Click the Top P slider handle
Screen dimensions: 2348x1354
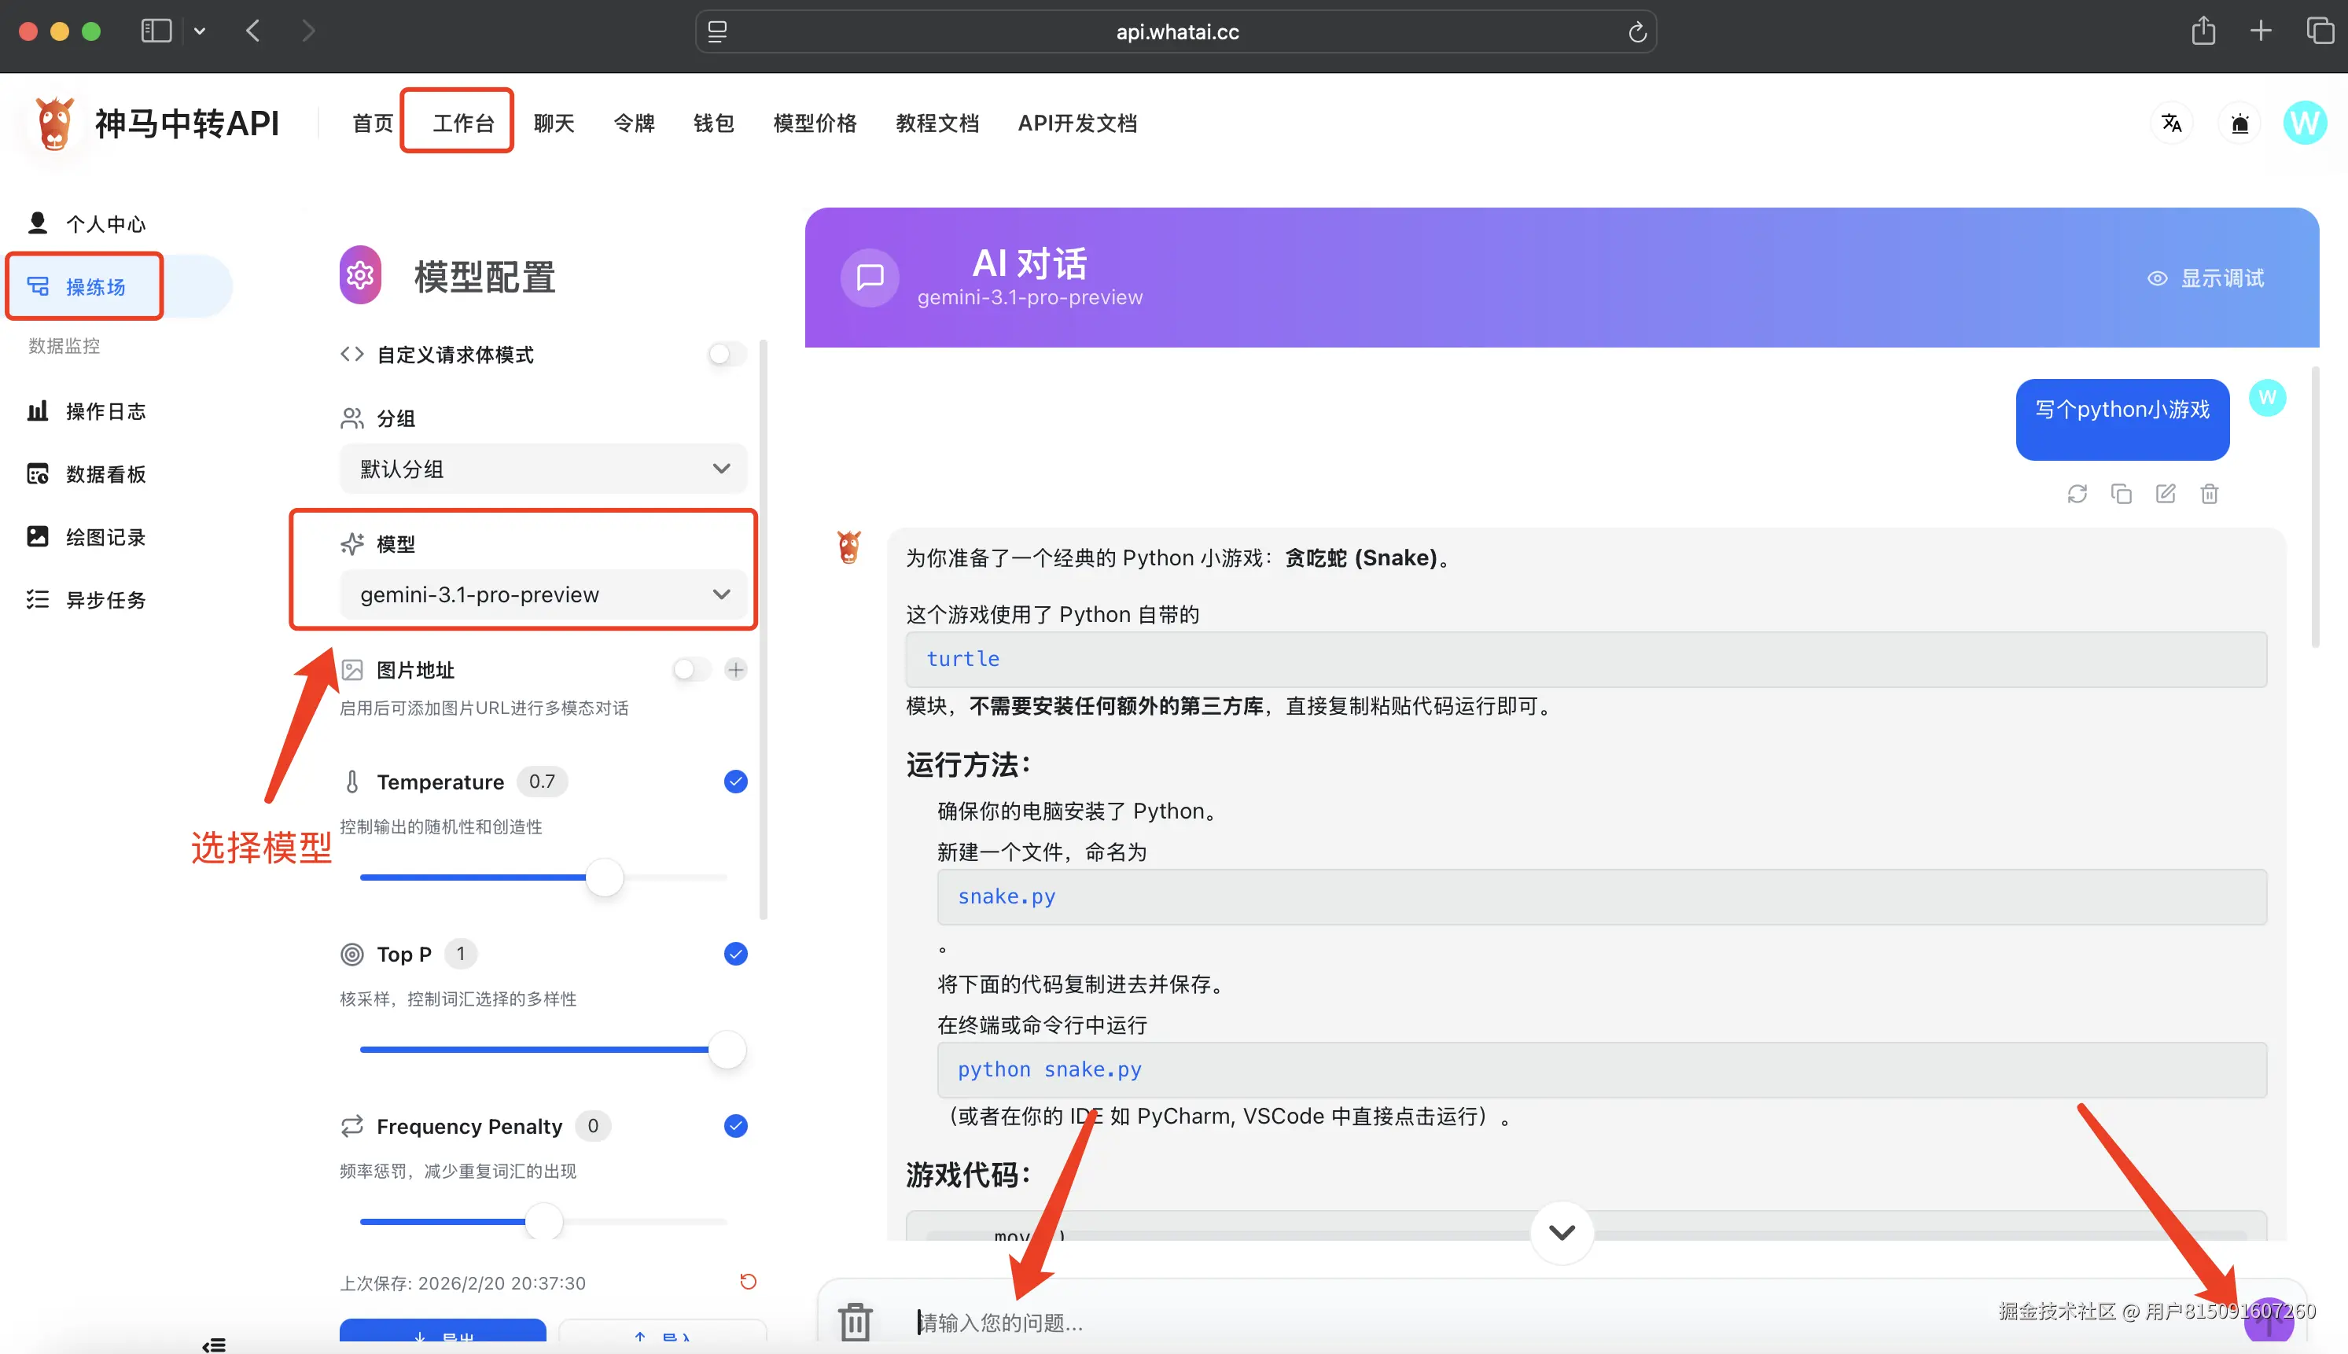(727, 1049)
